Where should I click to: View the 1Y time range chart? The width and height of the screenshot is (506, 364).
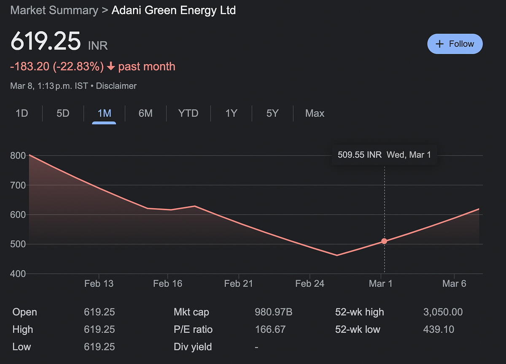click(x=231, y=113)
